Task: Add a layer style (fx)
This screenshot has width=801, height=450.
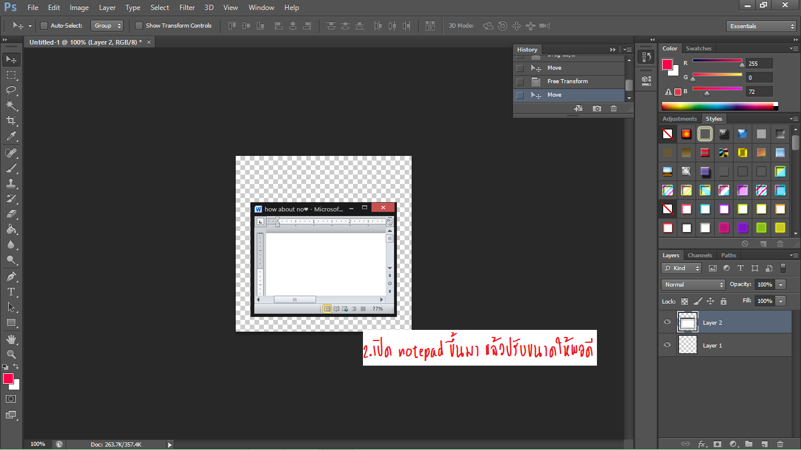Action: pyautogui.click(x=701, y=444)
